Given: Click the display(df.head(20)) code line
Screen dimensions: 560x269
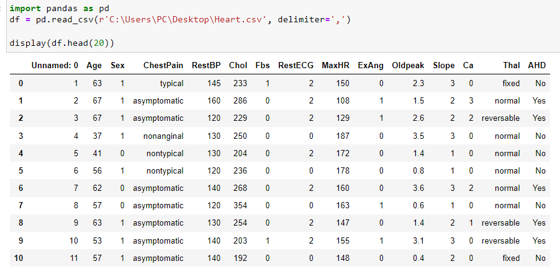Looking at the screenshot, I should tap(62, 43).
